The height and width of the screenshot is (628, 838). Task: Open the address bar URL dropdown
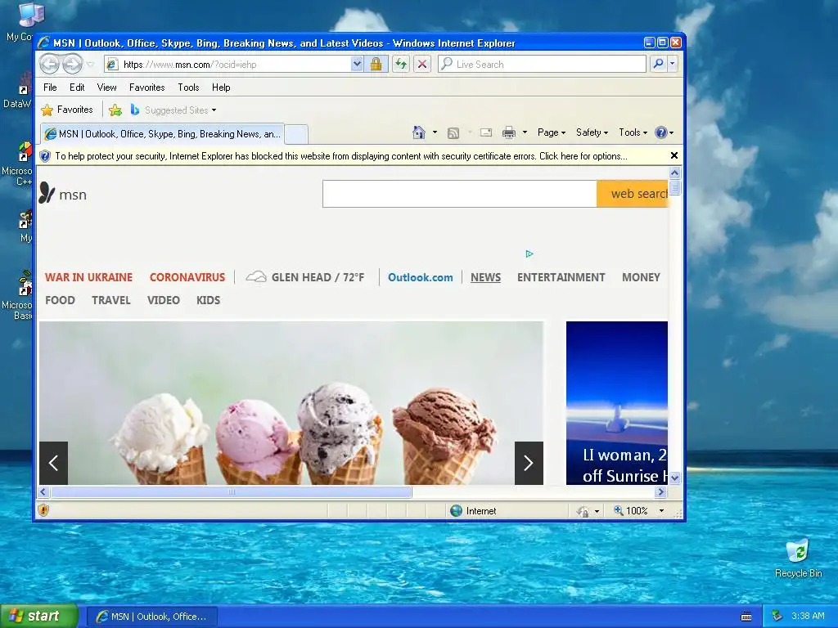point(357,65)
